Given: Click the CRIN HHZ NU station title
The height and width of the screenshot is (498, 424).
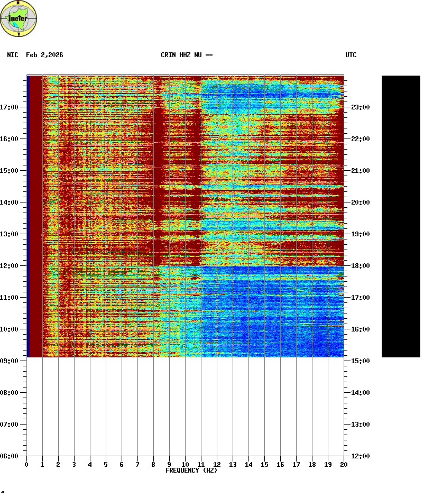Looking at the screenshot, I should 187,55.
